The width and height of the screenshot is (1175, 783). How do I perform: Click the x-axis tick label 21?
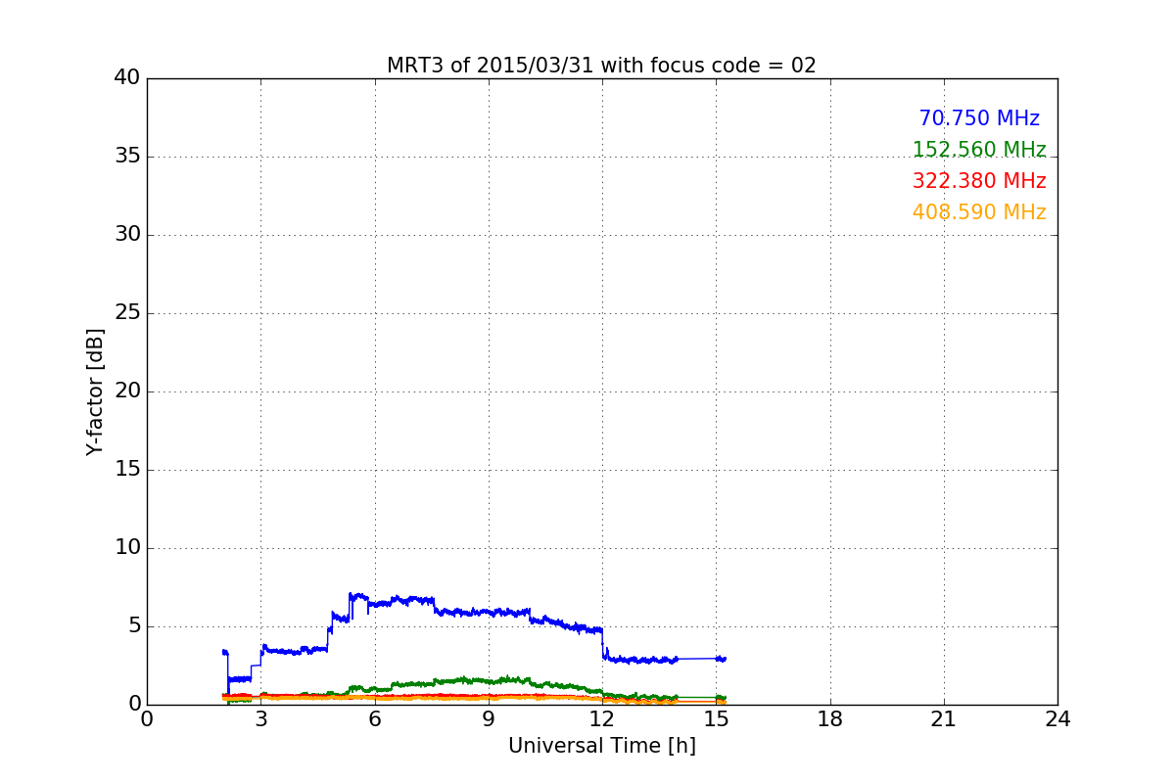point(944,718)
